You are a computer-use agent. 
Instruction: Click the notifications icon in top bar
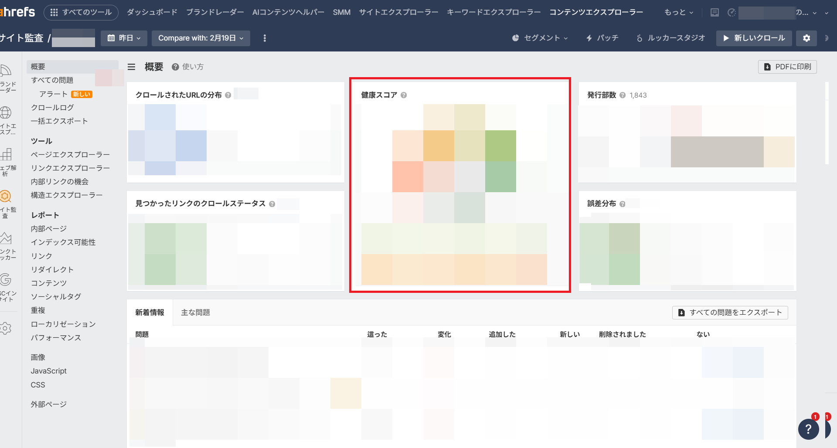point(715,13)
